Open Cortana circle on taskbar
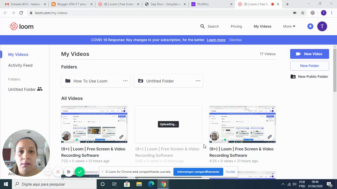337x189 pixels. point(103,184)
